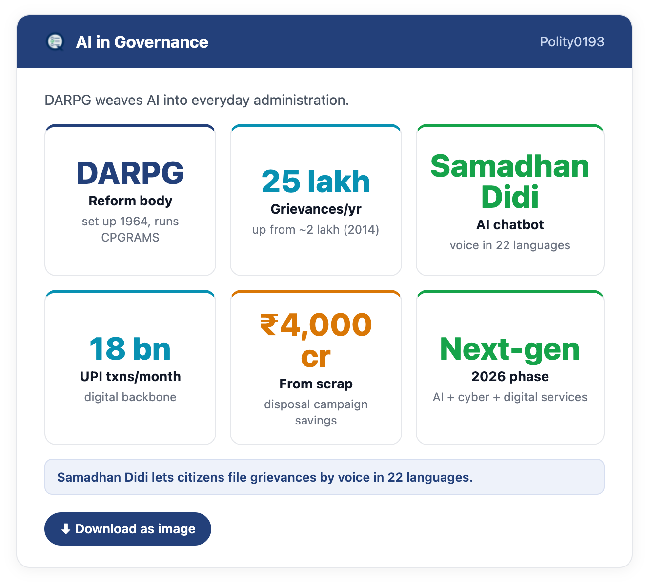Screen dimensions: 649x586
Task: Select the Polity0193 label in the header
Action: 572,42
